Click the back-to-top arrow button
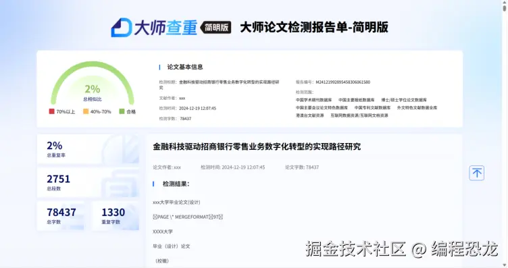508x268 pixels. coord(476,173)
